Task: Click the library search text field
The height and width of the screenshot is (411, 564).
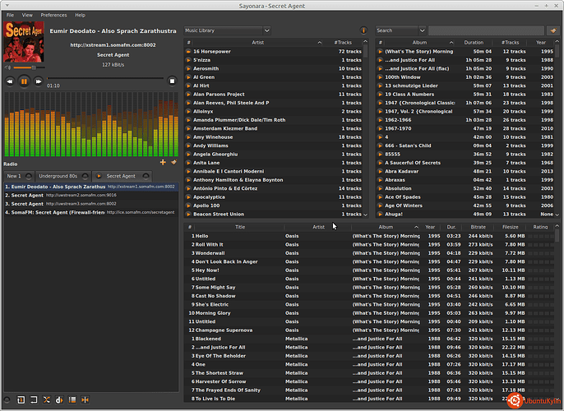Action: coord(486,30)
